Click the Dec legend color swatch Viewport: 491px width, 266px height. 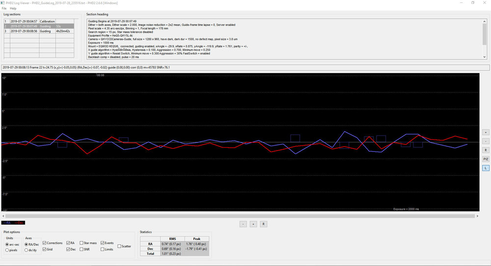[20, 223]
